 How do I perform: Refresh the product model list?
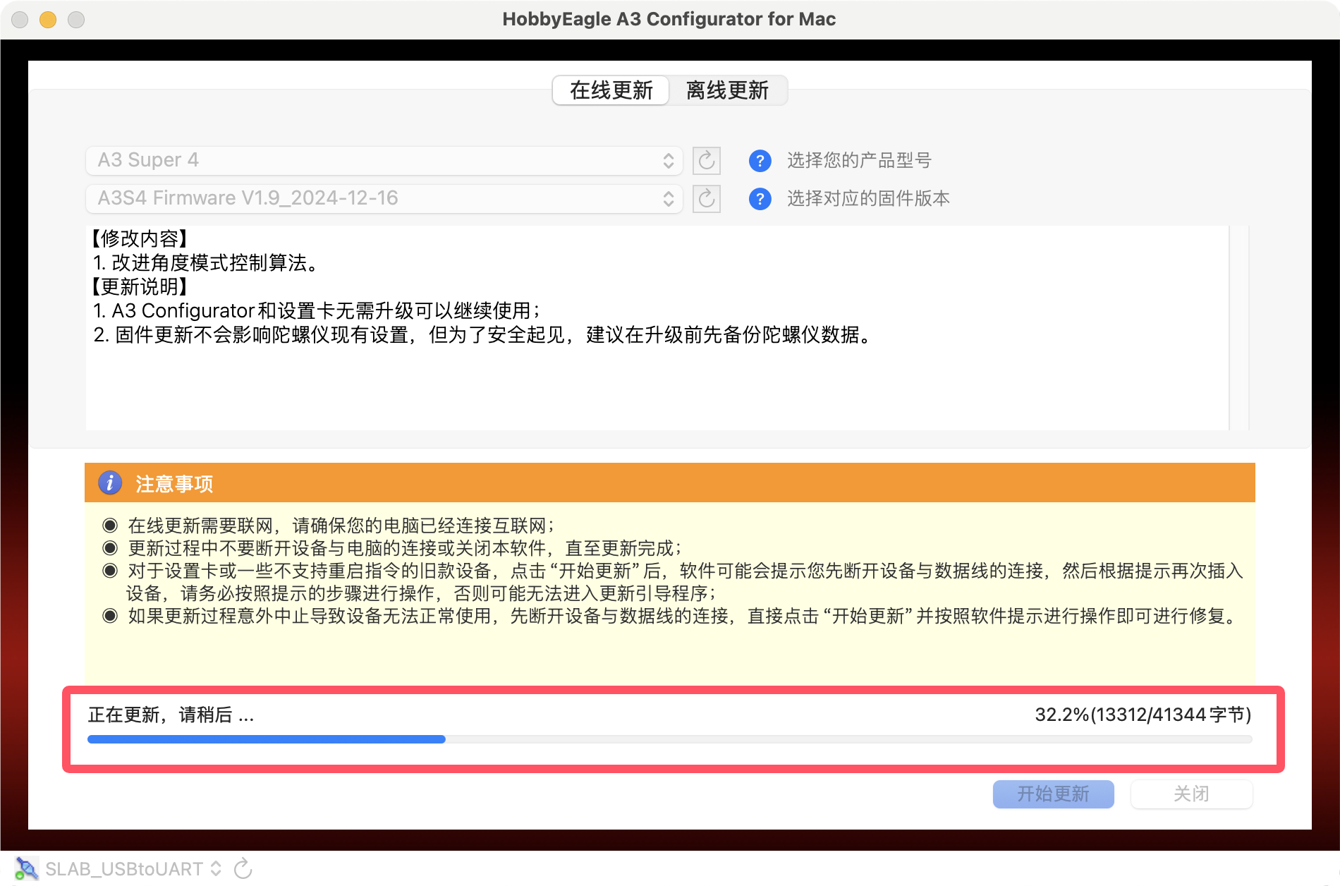point(706,161)
